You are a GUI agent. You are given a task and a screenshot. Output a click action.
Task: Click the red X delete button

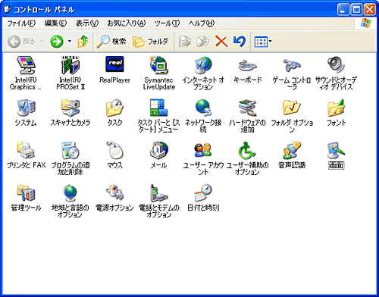(221, 42)
